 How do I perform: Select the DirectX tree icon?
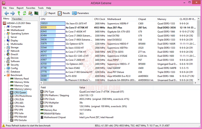pos(8,55)
